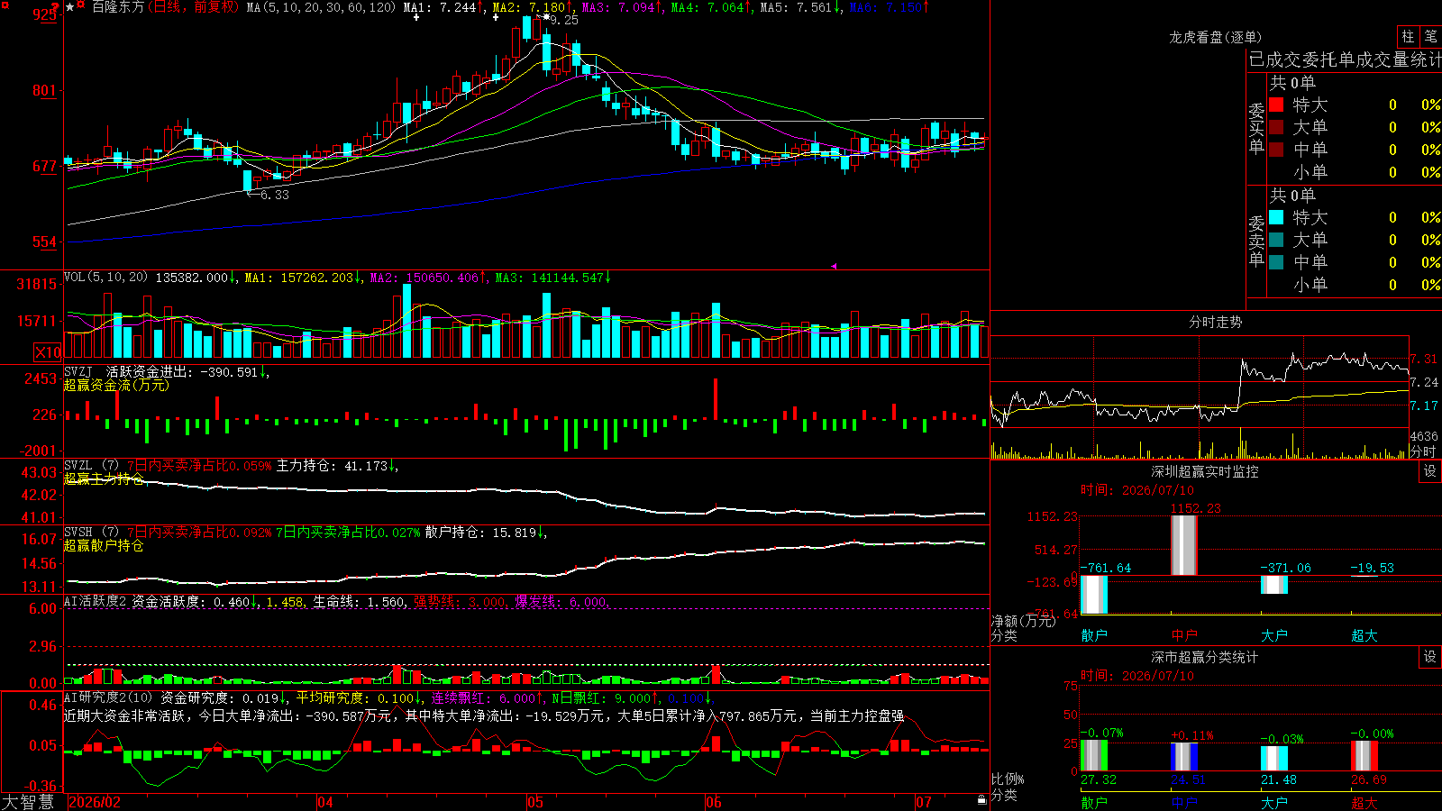Click the 百隆东方 stock name title
The image size is (1442, 811).
tap(118, 7)
